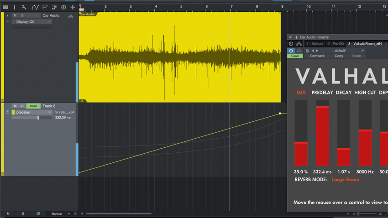The height and width of the screenshot is (218, 388).
Task: Open the 'Display: Off' dropdown
Action: click(x=32, y=22)
